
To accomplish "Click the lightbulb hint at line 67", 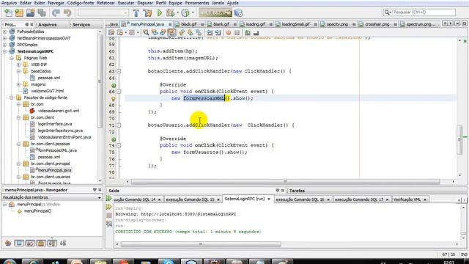I will (114, 98).
